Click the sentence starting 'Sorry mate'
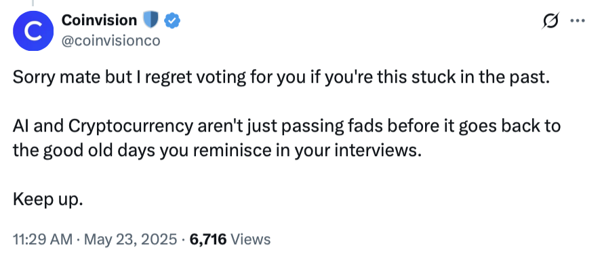Screen dimensions: 602x264 click(x=281, y=78)
